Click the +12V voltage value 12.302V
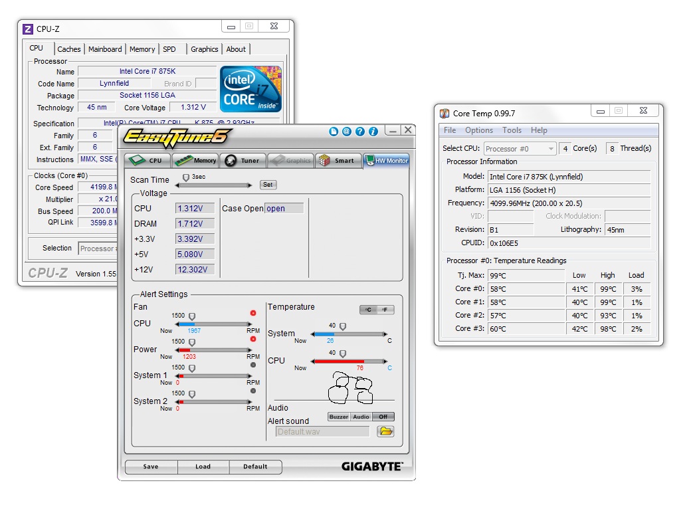This screenshot has width=695, height=513. tap(195, 270)
